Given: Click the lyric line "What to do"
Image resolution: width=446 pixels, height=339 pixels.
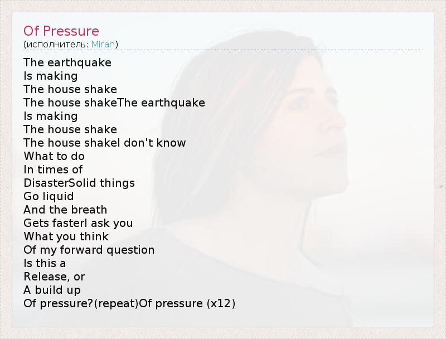Looking at the screenshot, I should pos(54,156).
